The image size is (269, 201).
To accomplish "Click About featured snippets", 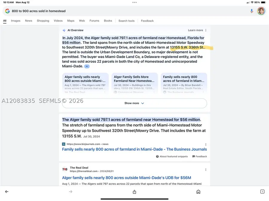I will [x=172, y=157].
